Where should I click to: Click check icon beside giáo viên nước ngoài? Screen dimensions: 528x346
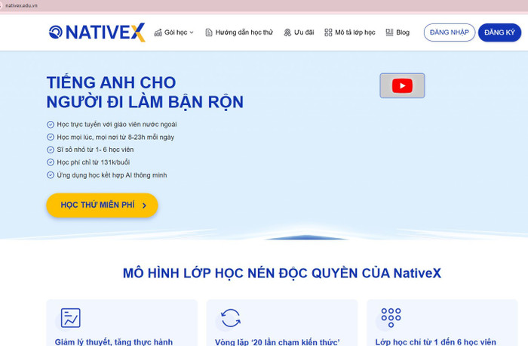point(51,125)
